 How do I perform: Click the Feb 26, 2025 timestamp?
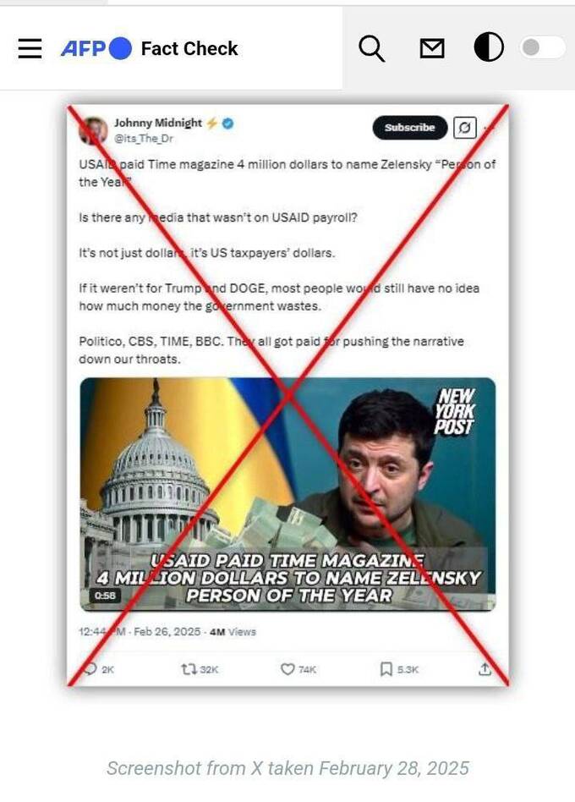point(167,632)
